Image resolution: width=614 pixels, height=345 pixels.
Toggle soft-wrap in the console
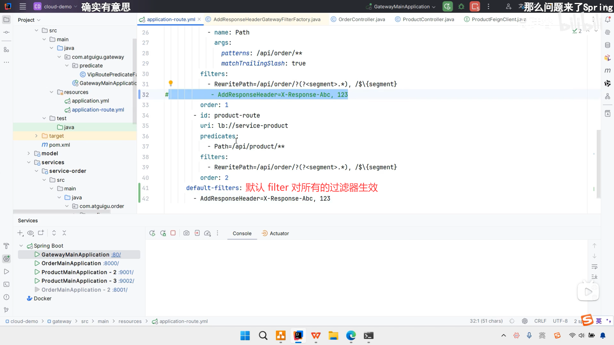pos(594,266)
